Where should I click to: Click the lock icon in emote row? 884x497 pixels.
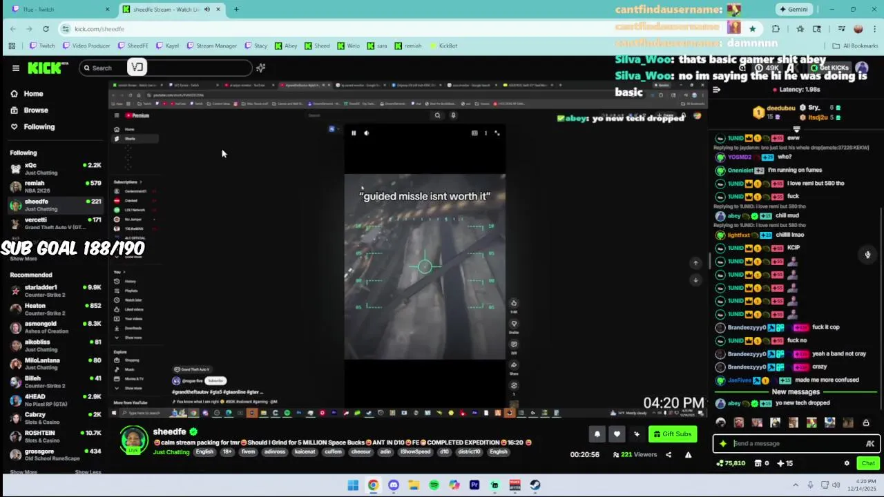(866, 422)
